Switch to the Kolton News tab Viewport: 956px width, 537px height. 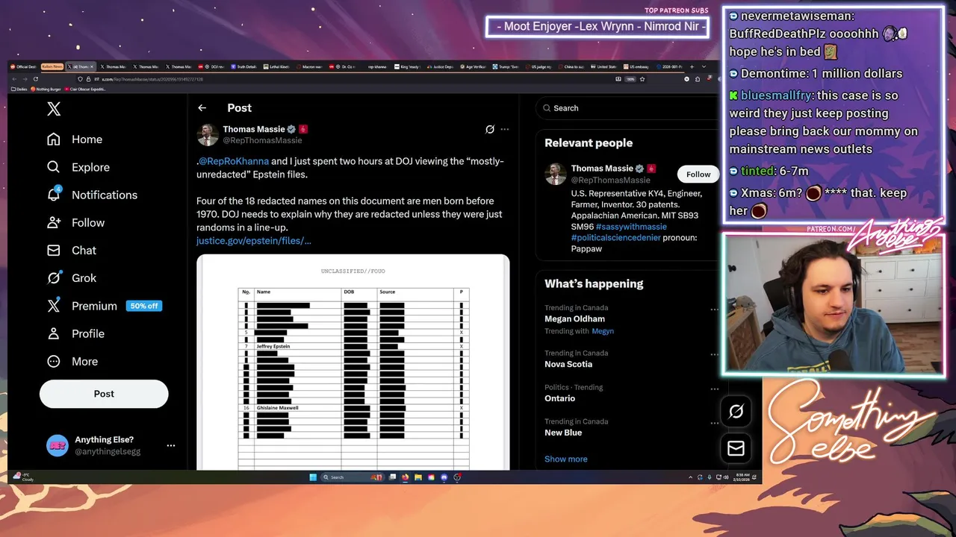point(52,66)
